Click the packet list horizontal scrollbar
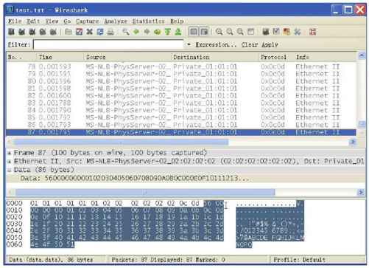This screenshot has height=268, width=369. [181, 142]
